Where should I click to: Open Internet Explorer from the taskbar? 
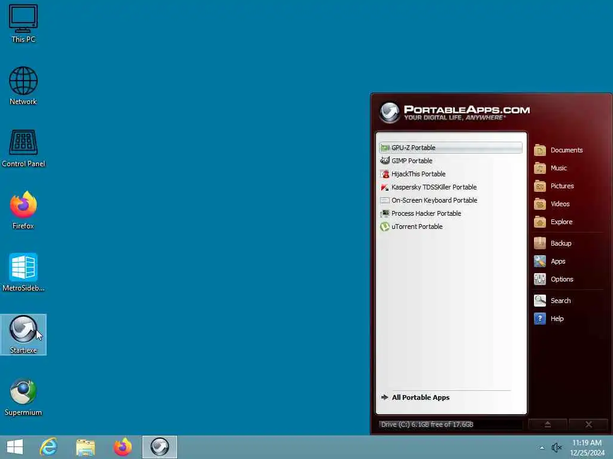(49, 447)
